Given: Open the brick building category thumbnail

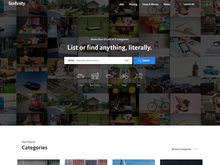Looking at the screenshot, I should (86, 162).
